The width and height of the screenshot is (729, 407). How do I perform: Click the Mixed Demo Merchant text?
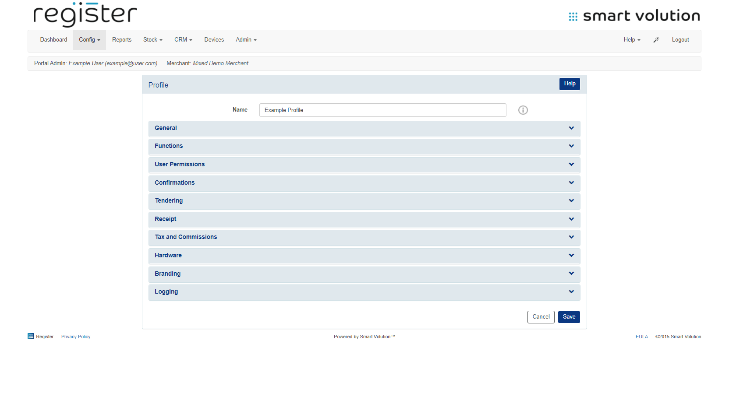(x=221, y=63)
